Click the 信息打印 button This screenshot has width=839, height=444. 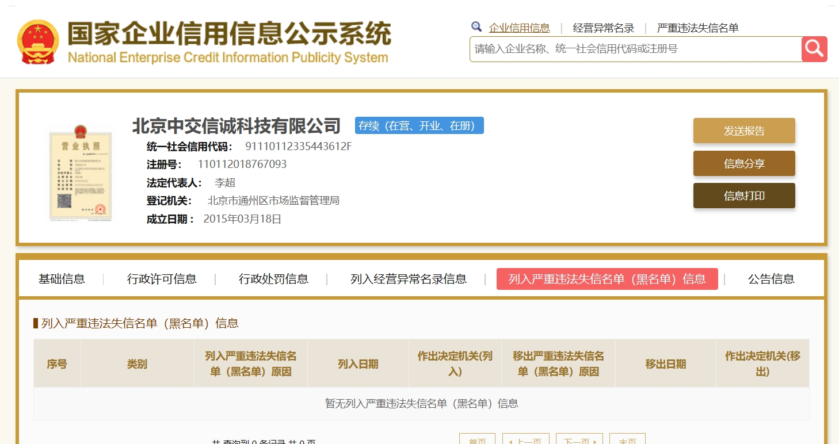pyautogui.click(x=744, y=196)
